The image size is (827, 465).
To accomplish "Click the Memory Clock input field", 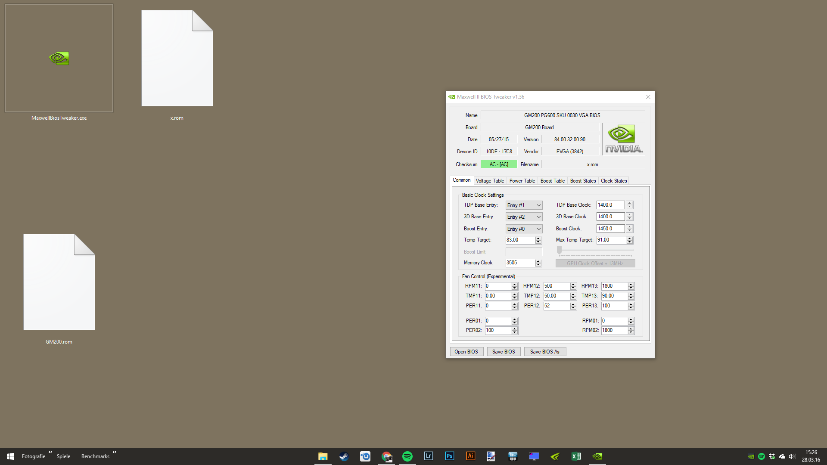I will click(x=520, y=263).
